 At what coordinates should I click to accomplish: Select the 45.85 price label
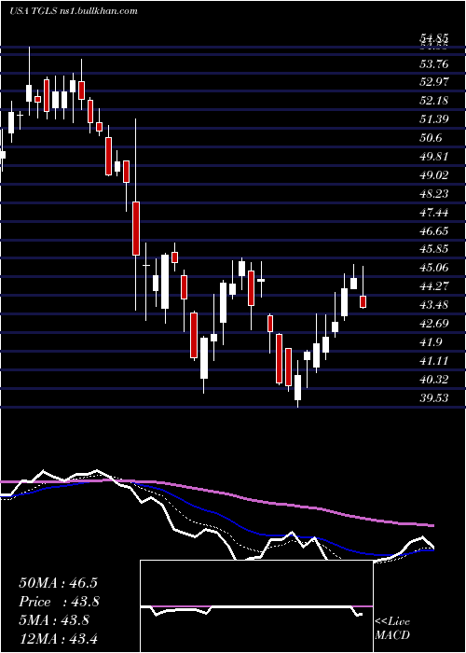pyautogui.click(x=434, y=249)
